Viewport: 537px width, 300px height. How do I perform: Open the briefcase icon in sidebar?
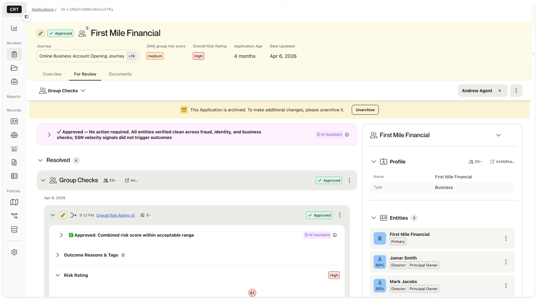pyautogui.click(x=14, y=82)
